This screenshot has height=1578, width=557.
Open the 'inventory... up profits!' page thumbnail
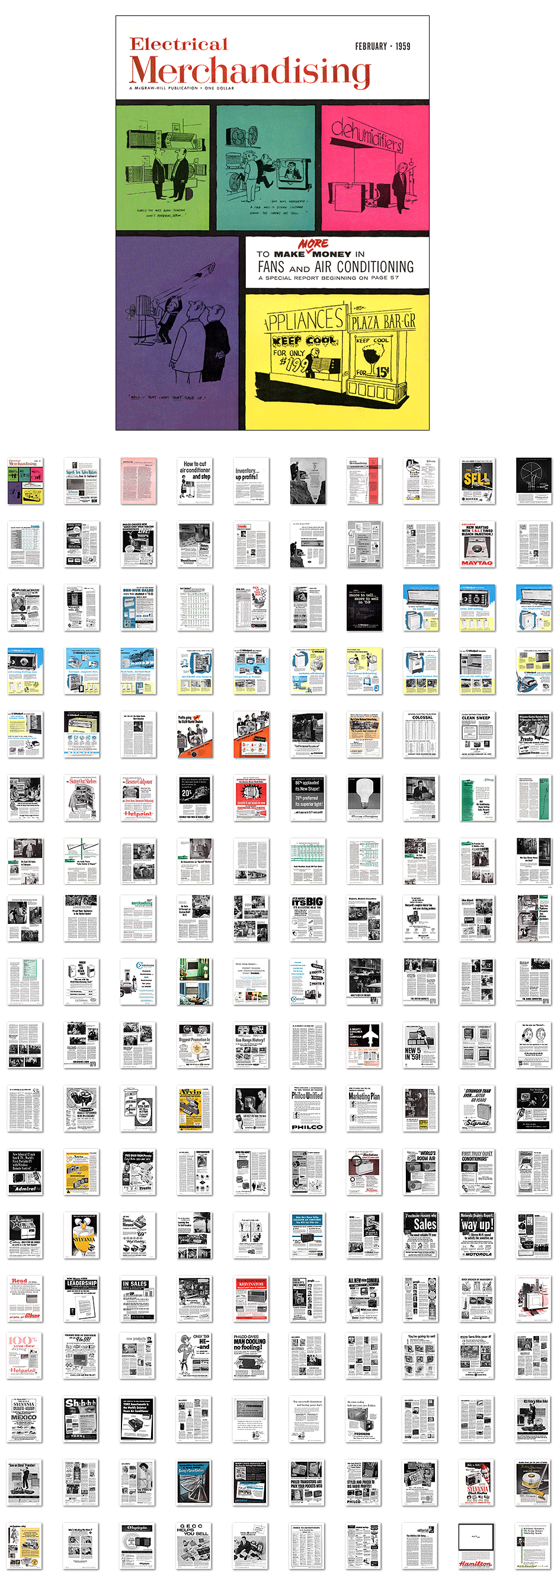click(252, 481)
